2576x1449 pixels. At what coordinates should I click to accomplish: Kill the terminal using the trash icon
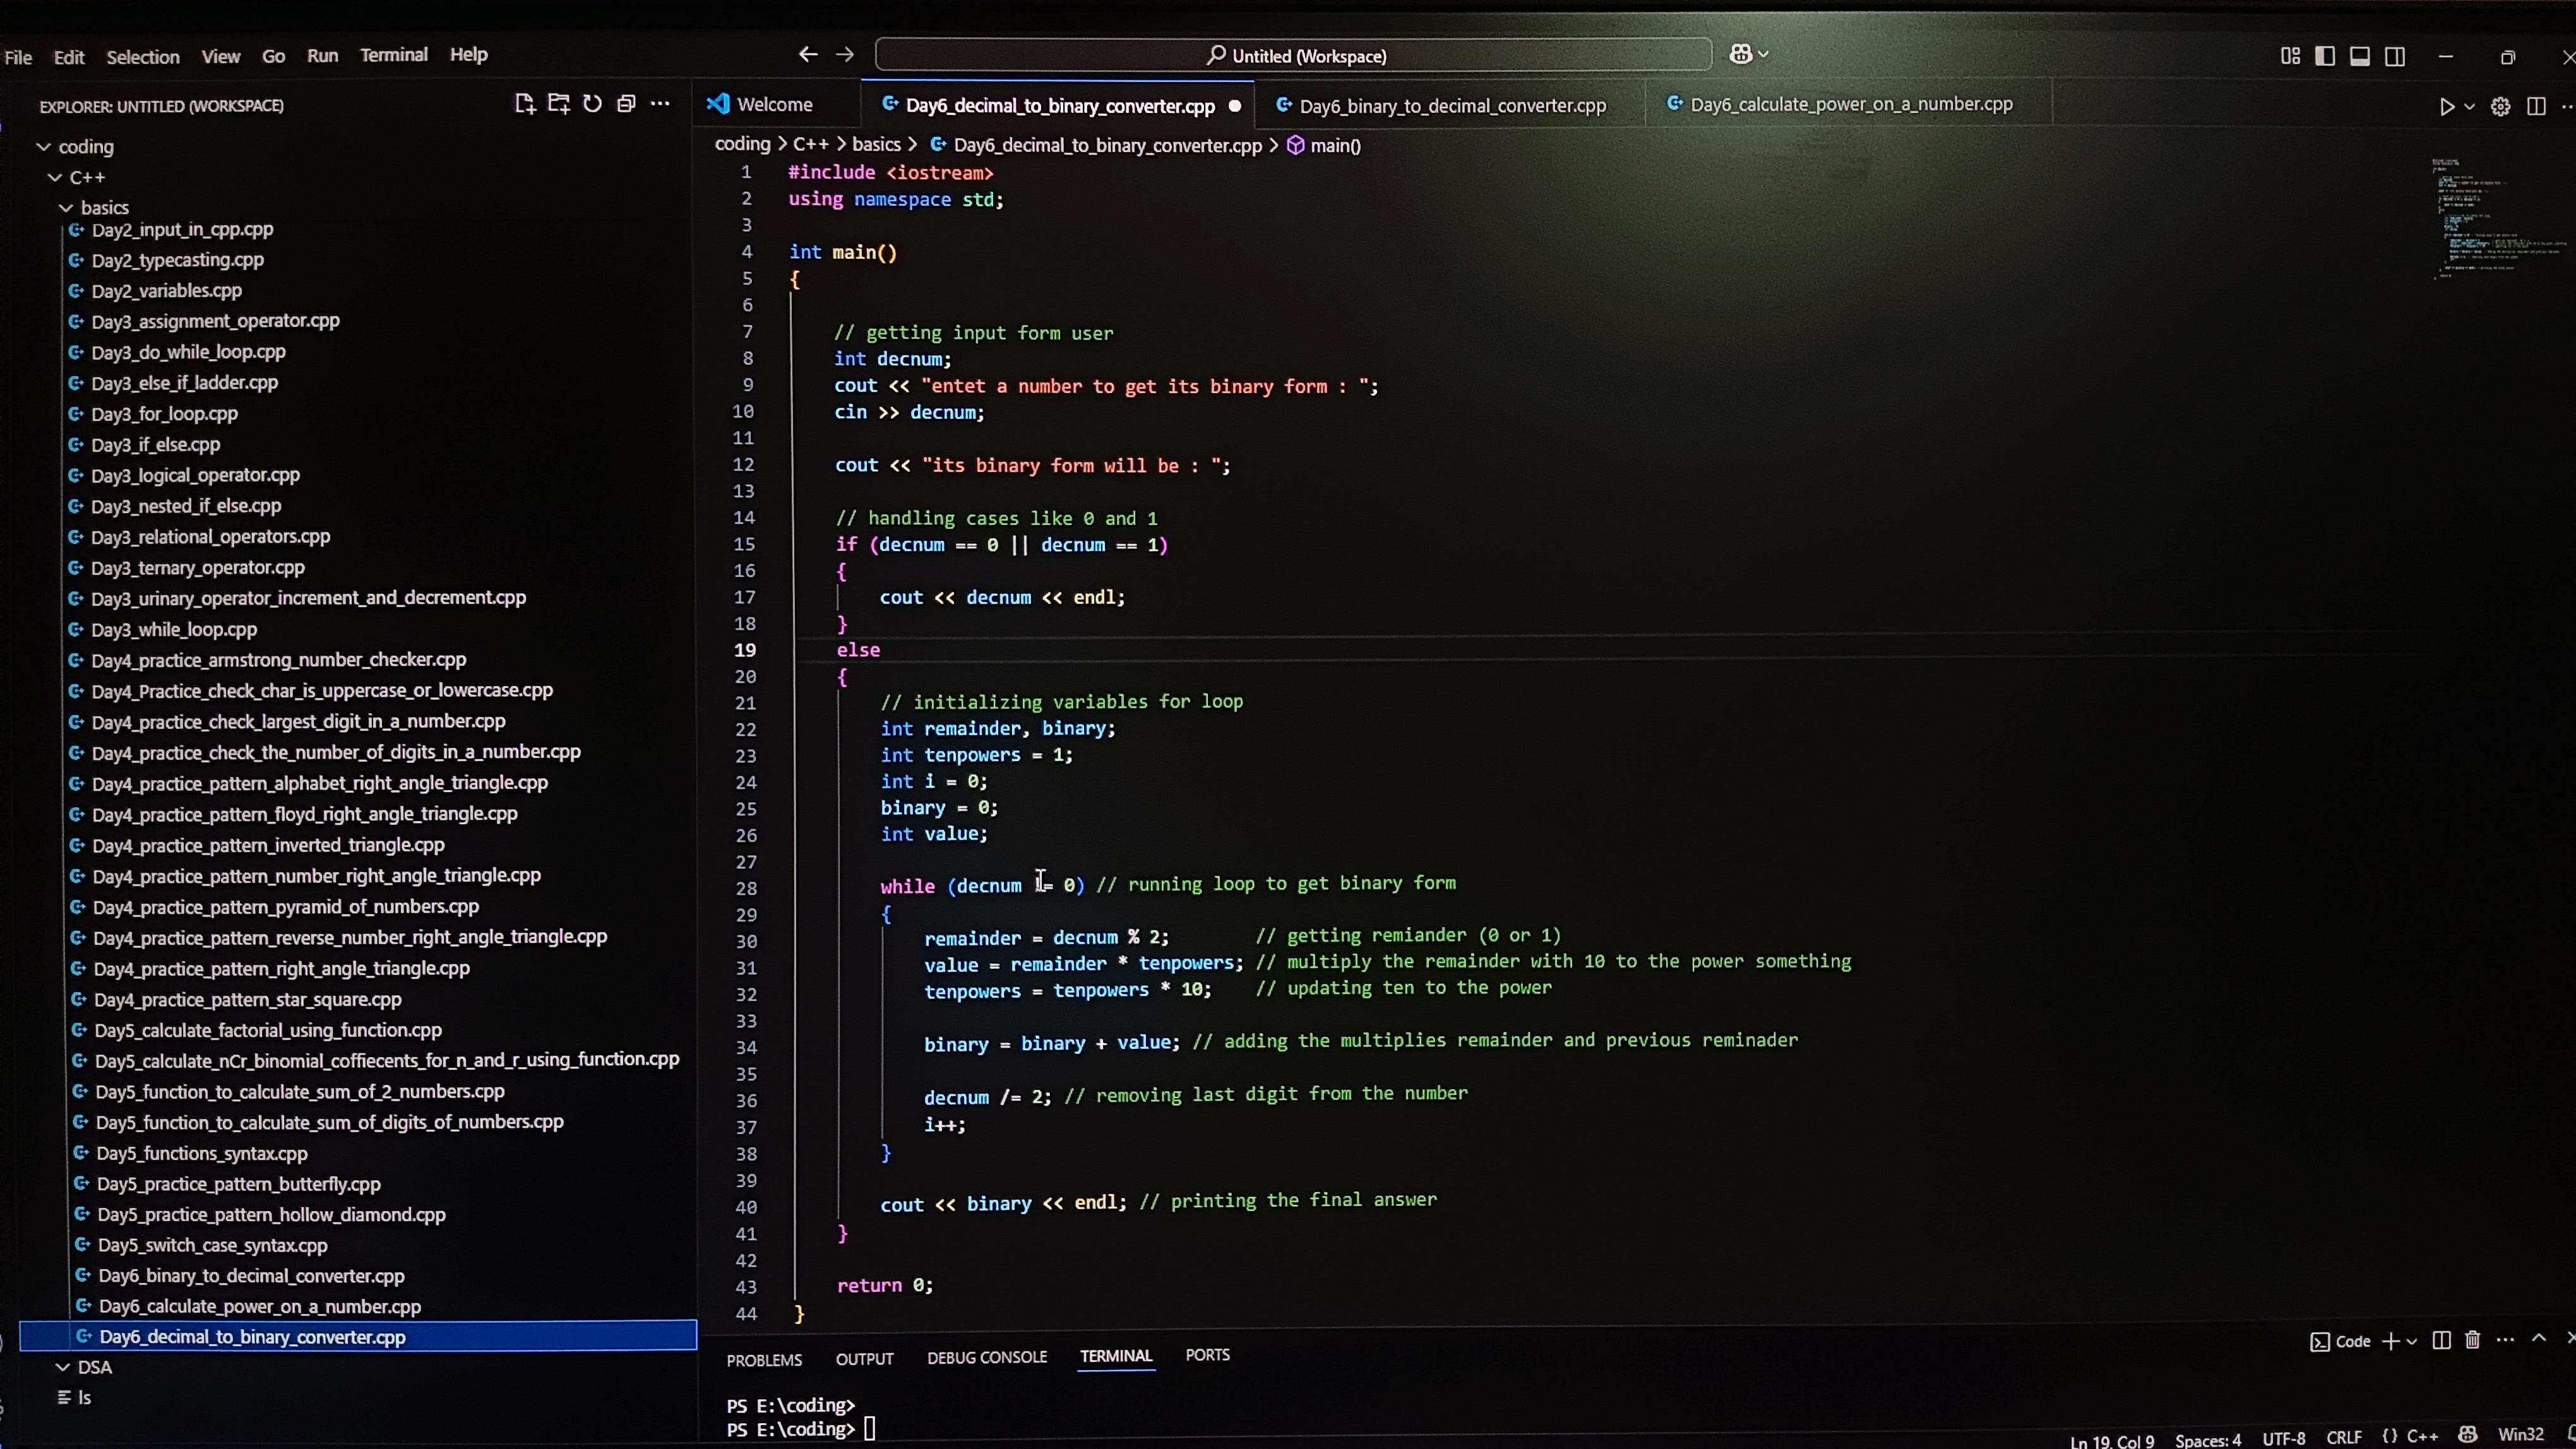(x=2473, y=1341)
